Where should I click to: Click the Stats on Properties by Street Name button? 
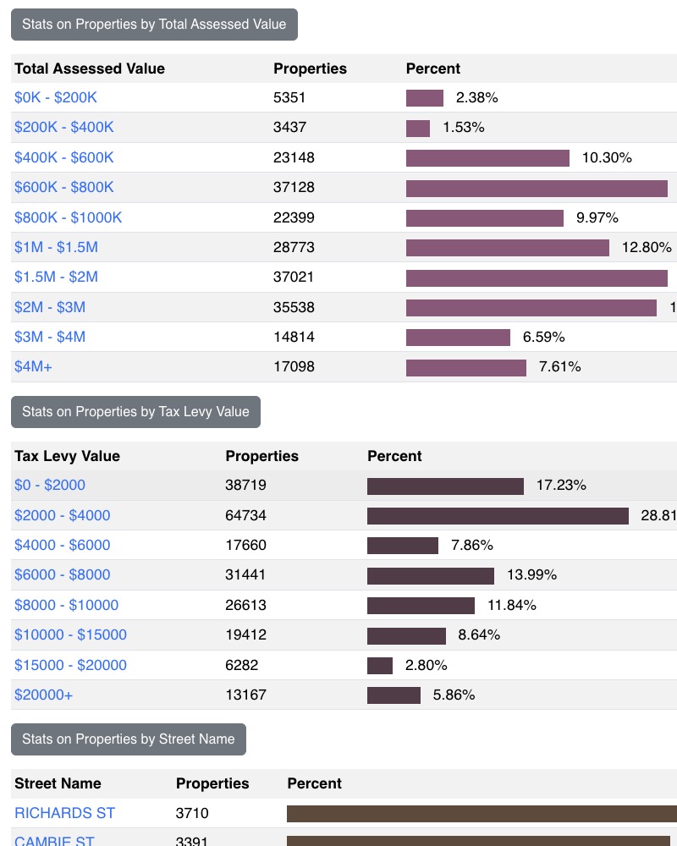tap(128, 739)
